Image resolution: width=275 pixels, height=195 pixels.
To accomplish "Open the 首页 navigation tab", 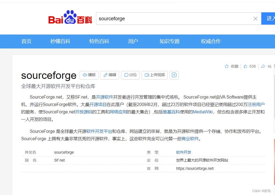I will tap(26, 41).
